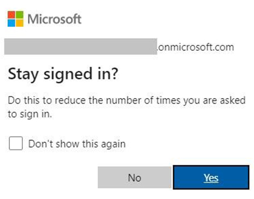
Task: Click the yellow square of Microsoft logo
Action: pyautogui.click(x=20, y=23)
